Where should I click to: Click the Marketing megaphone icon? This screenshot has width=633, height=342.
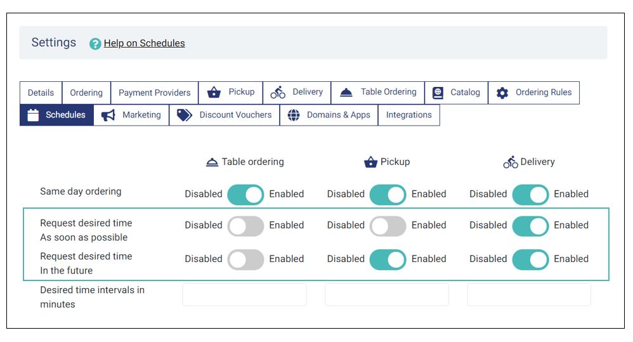[108, 115]
